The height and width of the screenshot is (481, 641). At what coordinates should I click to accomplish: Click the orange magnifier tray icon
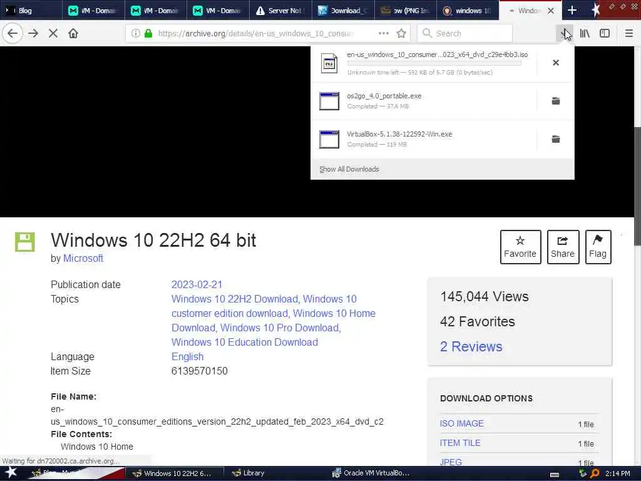[595, 473]
